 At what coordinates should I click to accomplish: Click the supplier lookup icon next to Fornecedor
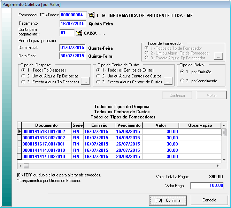[91, 15]
